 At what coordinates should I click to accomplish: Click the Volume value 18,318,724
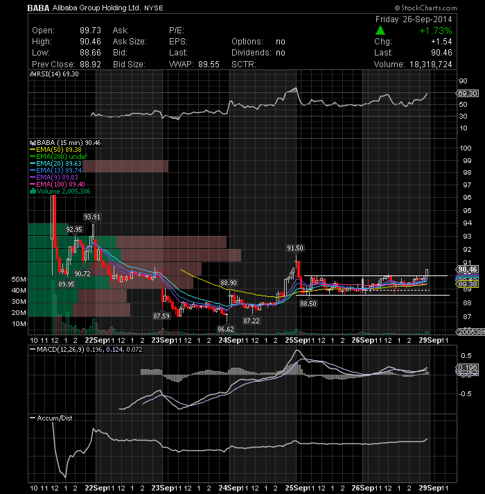[430, 65]
